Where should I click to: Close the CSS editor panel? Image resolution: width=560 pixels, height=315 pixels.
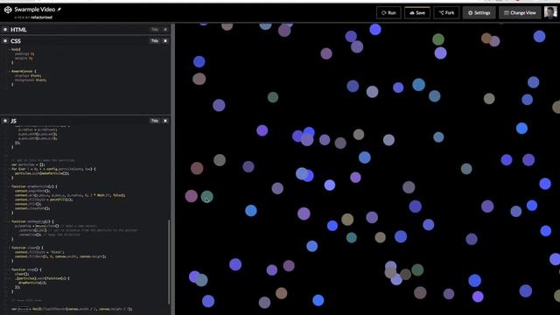tap(165, 41)
